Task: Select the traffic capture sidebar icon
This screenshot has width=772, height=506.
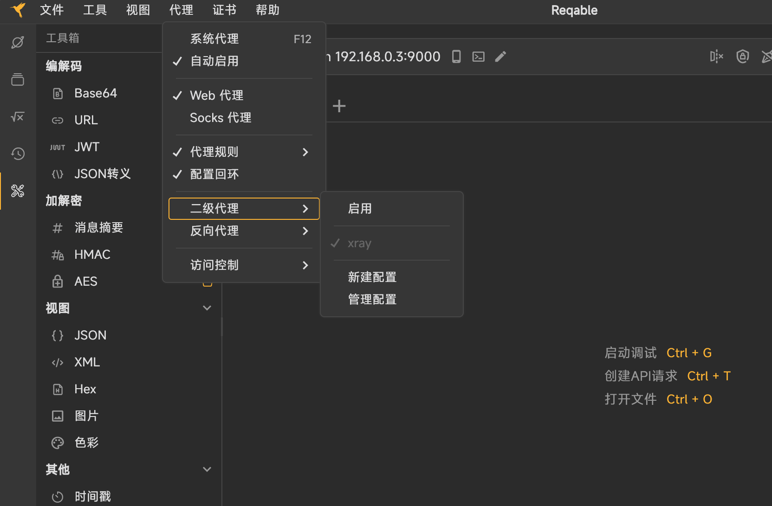Action: [x=17, y=42]
